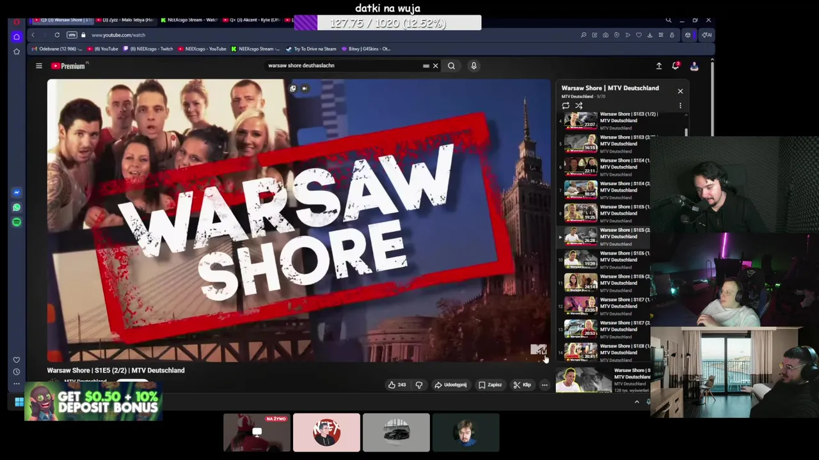Open the (6) YouTube bookmark
The height and width of the screenshot is (460, 819).
(x=102, y=49)
